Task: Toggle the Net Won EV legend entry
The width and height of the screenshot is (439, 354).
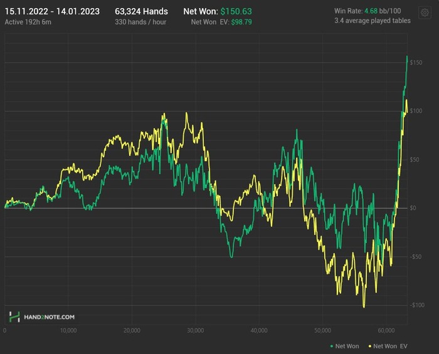Action: [388, 346]
